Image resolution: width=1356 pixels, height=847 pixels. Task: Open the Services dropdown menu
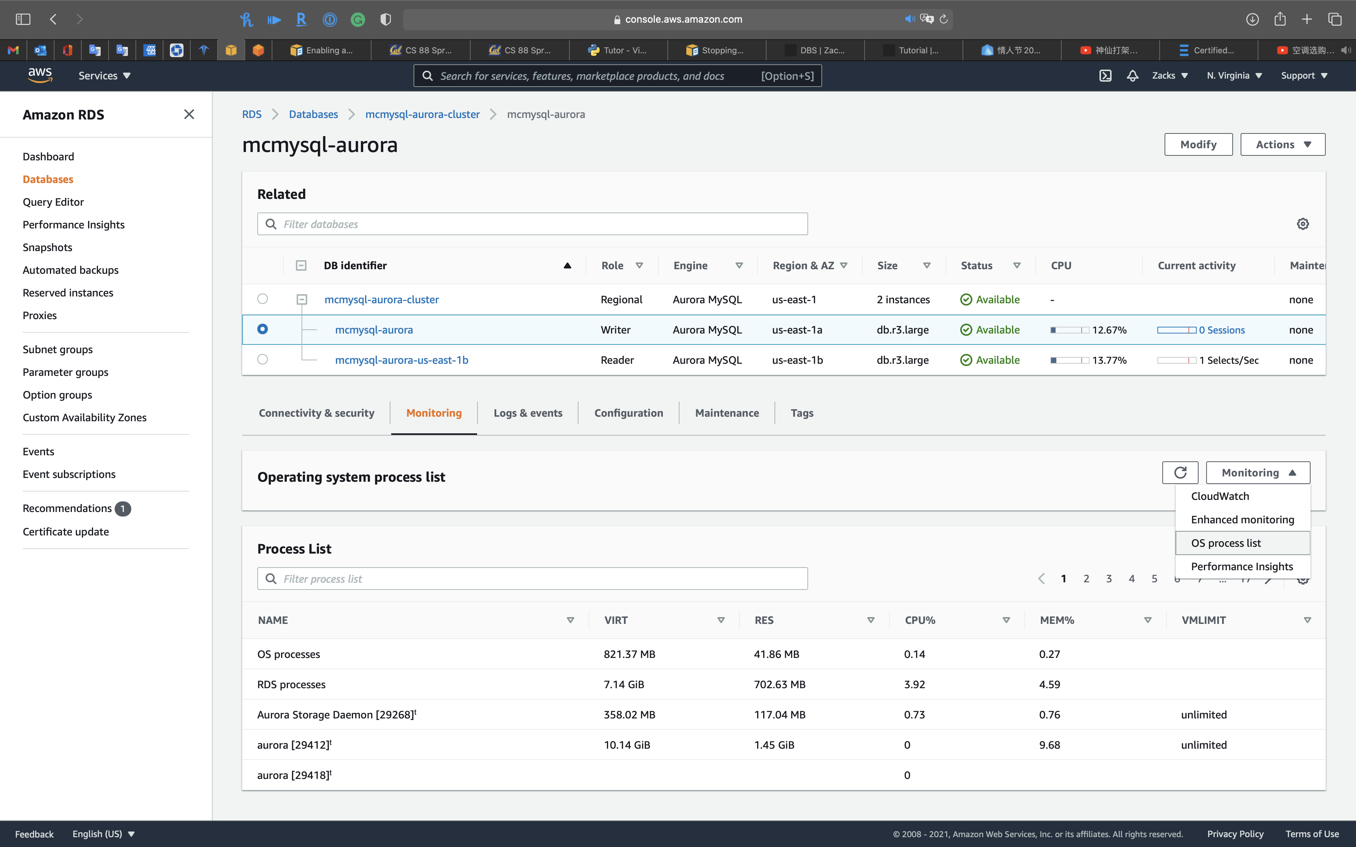[x=104, y=76]
